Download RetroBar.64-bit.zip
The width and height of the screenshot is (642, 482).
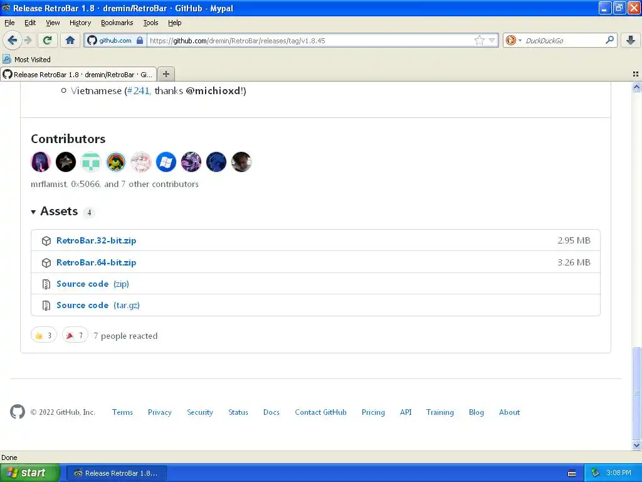click(96, 262)
